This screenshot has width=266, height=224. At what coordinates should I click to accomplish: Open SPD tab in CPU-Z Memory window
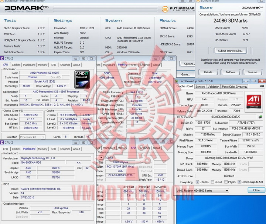(x=133, y=65)
